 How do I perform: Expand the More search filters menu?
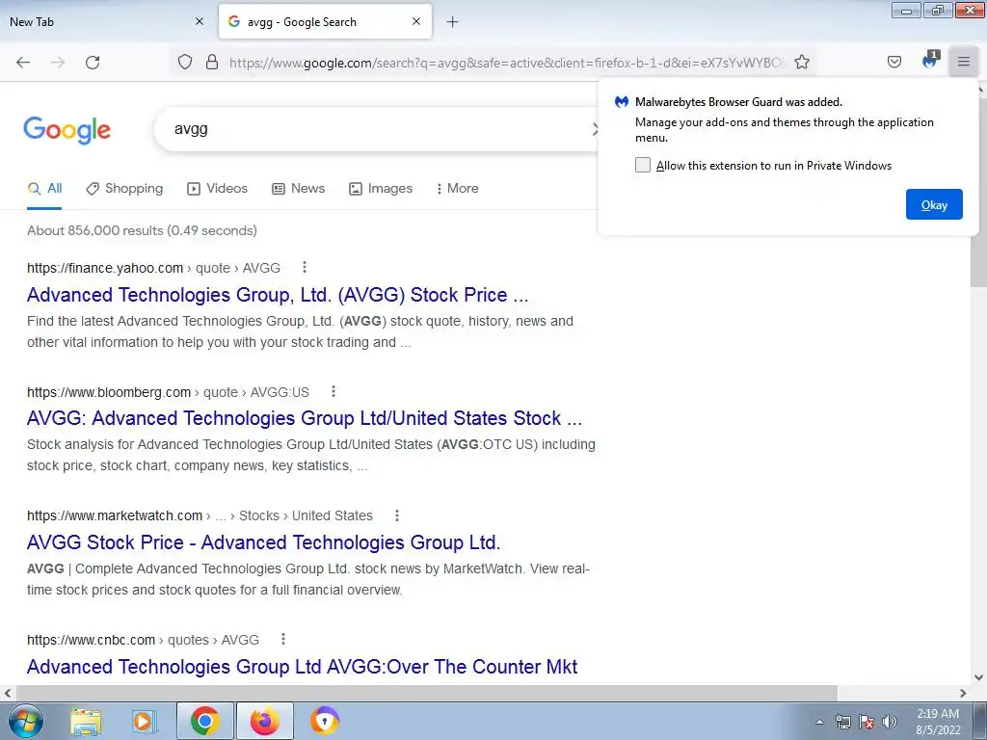[x=458, y=188]
